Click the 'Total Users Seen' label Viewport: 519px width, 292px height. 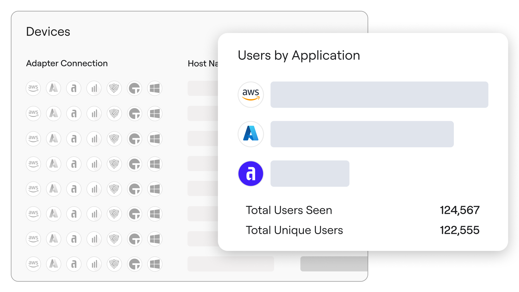(x=289, y=210)
